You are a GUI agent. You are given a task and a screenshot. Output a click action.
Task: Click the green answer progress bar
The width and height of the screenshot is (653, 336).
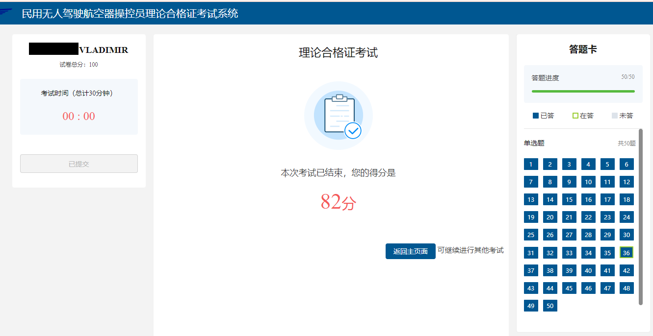coord(583,91)
